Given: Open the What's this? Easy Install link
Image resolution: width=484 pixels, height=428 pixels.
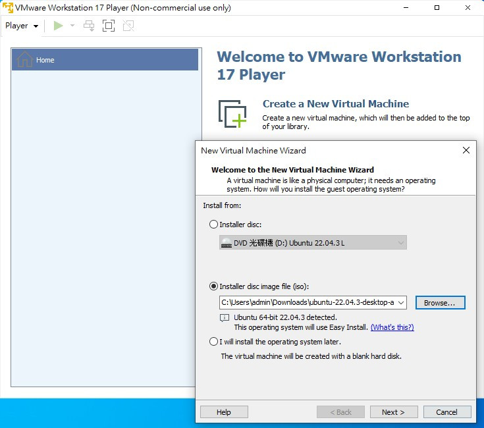Looking at the screenshot, I should click(x=392, y=327).
